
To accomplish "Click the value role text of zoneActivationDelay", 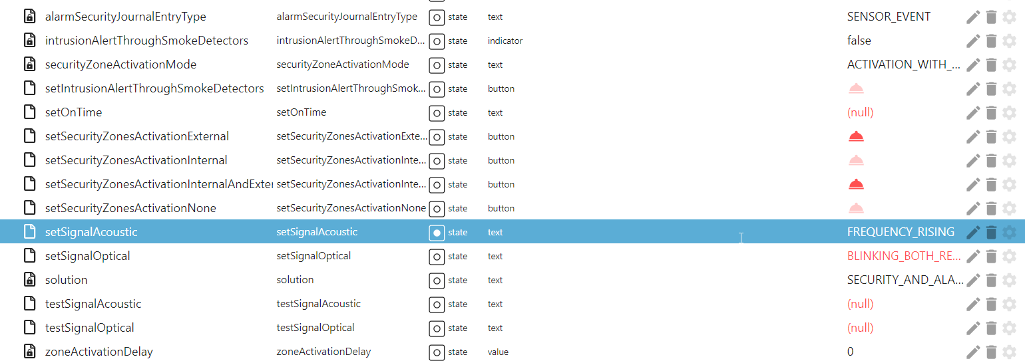I will click(498, 352).
